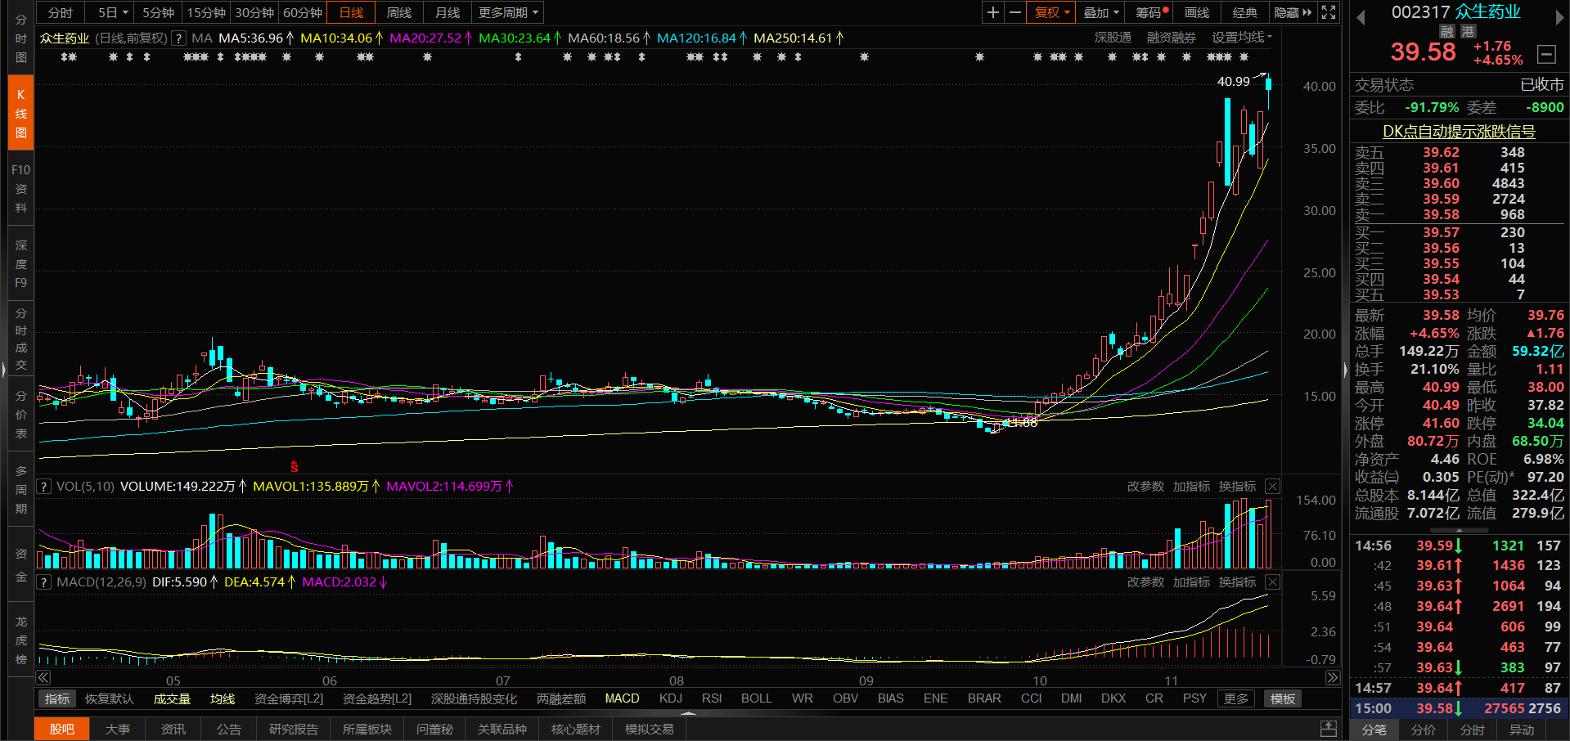Screen dimensions: 1570x741
Task: Toggle the 隐藏 side panel button
Action: (1293, 12)
